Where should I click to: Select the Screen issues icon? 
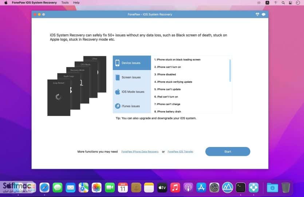pos(118,77)
